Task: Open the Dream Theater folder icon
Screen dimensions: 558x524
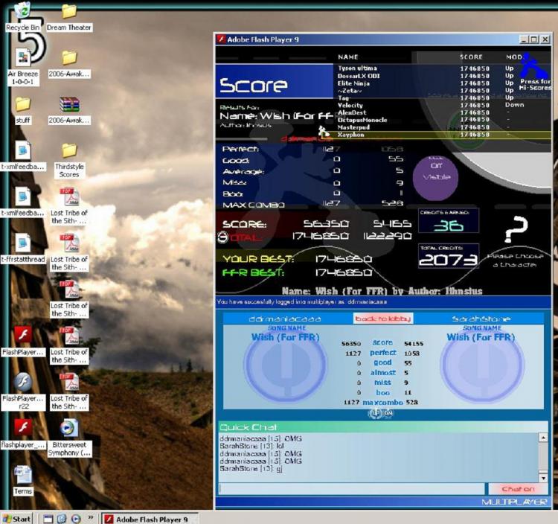Action: click(x=69, y=18)
